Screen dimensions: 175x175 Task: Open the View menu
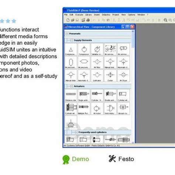123,15
